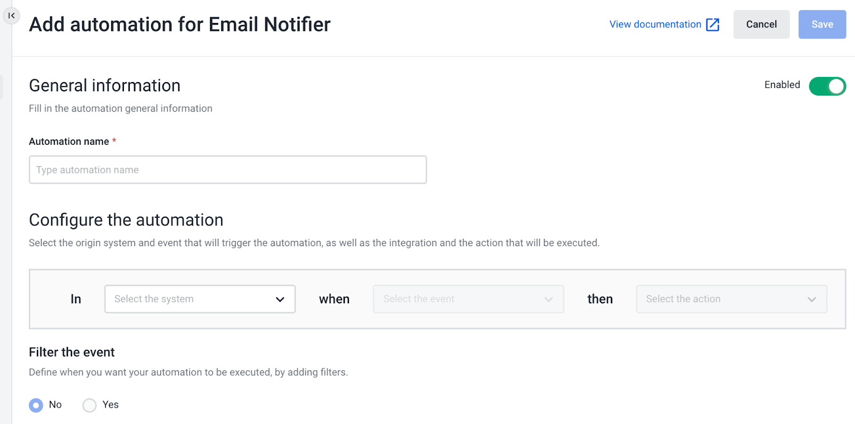Select the Yes radio button for filters

90,405
